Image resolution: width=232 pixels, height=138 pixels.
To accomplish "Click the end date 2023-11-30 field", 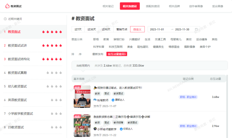I will pos(182,30).
